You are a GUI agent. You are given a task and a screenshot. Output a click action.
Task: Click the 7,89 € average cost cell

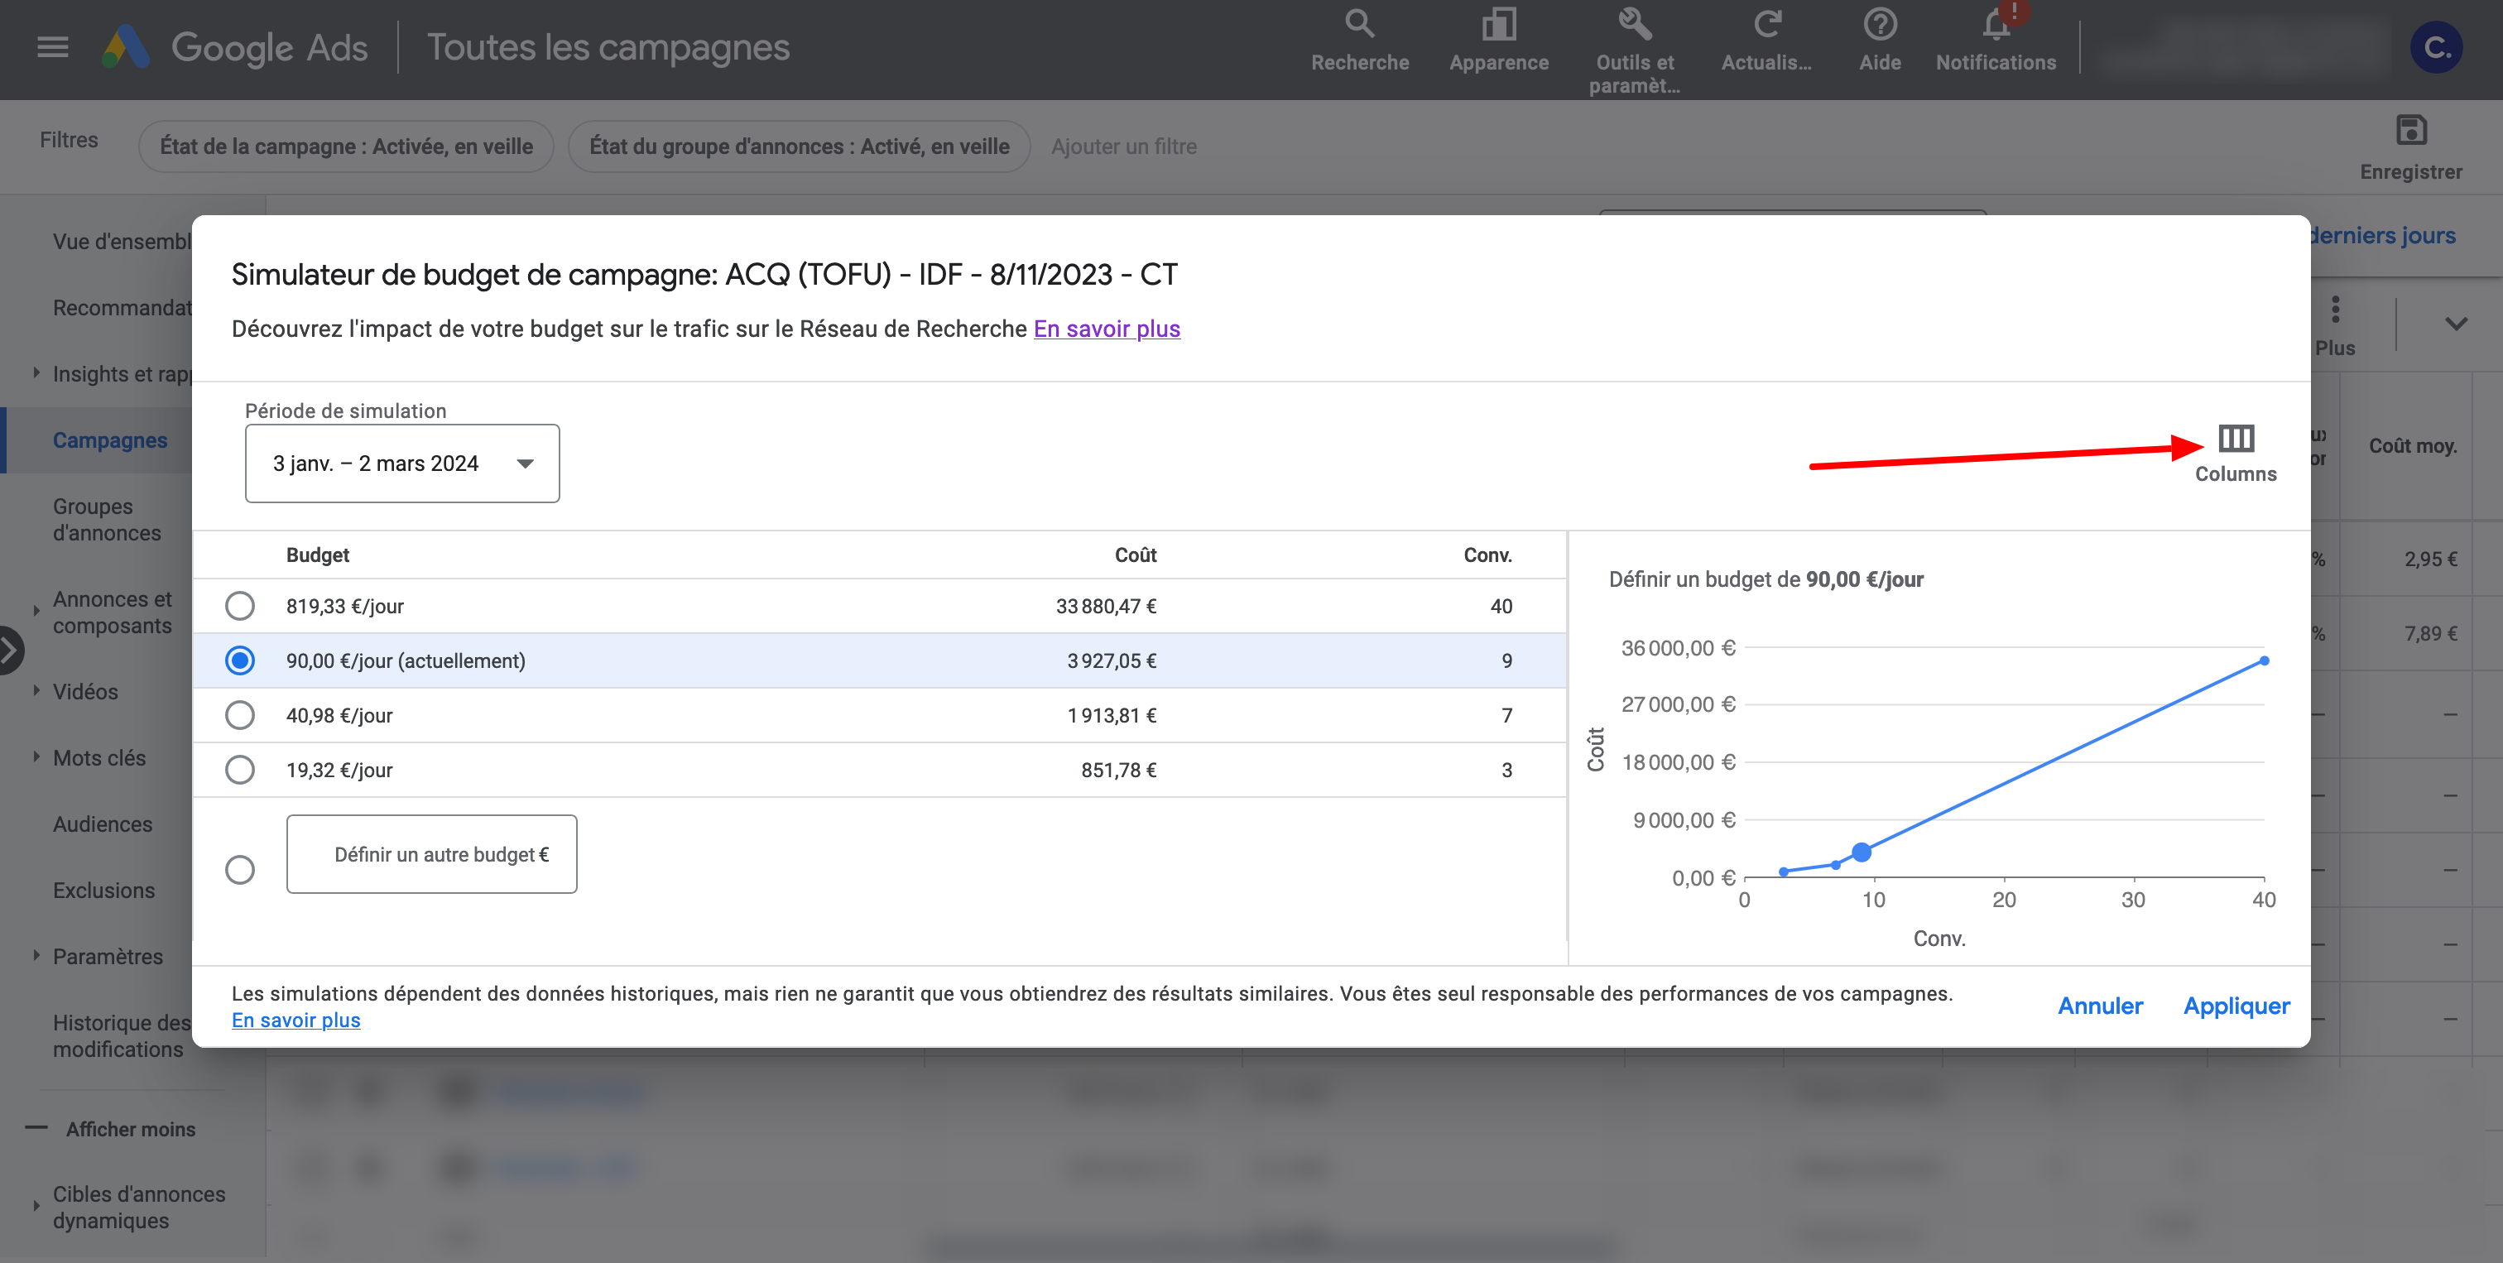coord(2430,633)
